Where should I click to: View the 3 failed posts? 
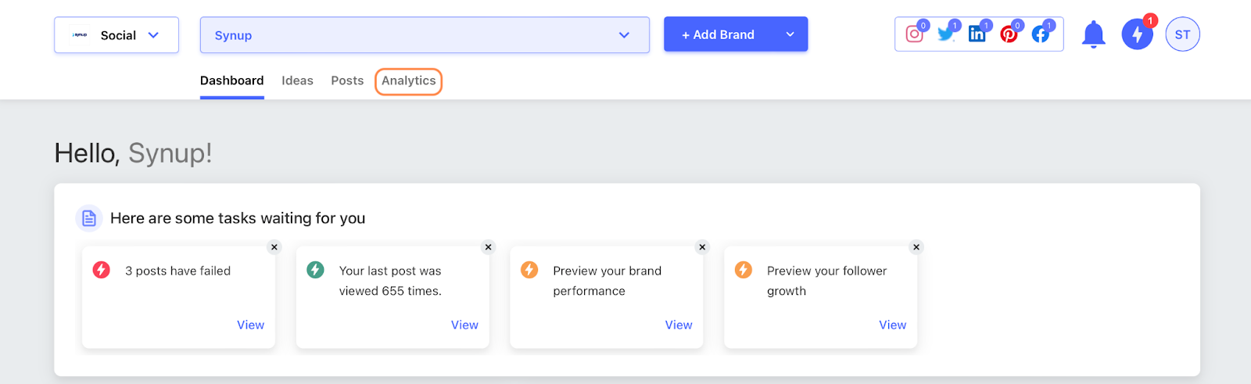250,325
